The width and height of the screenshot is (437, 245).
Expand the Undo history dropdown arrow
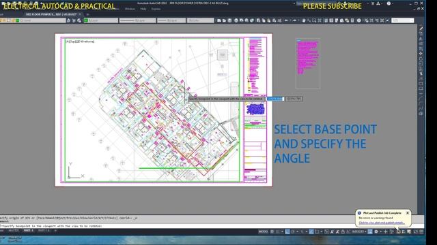pyautogui.click(x=290, y=20)
